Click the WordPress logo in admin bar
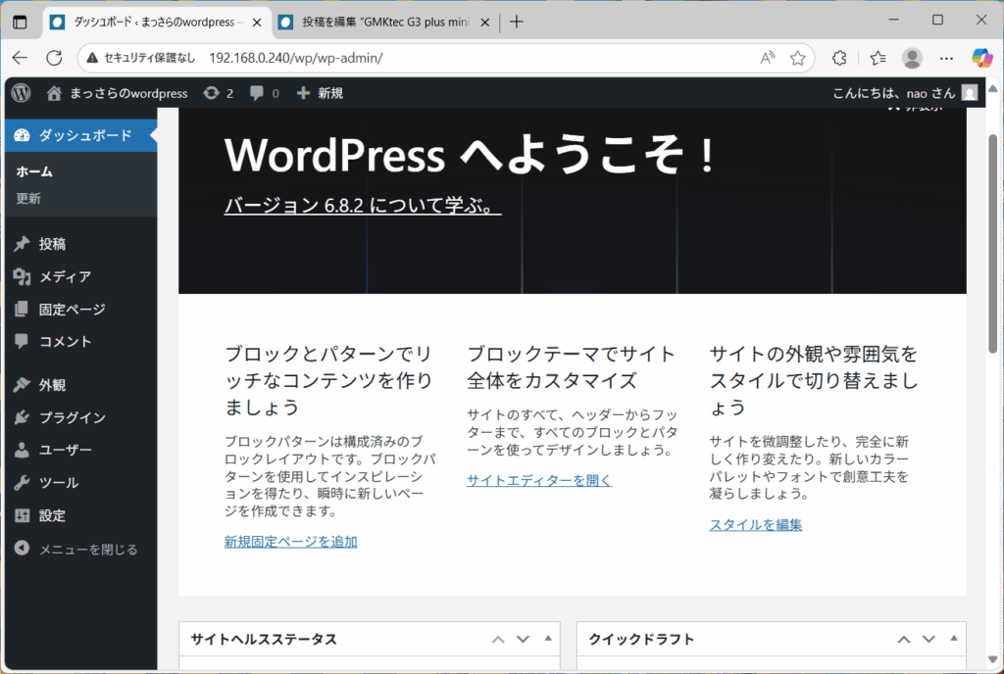The height and width of the screenshot is (674, 1004). click(21, 93)
